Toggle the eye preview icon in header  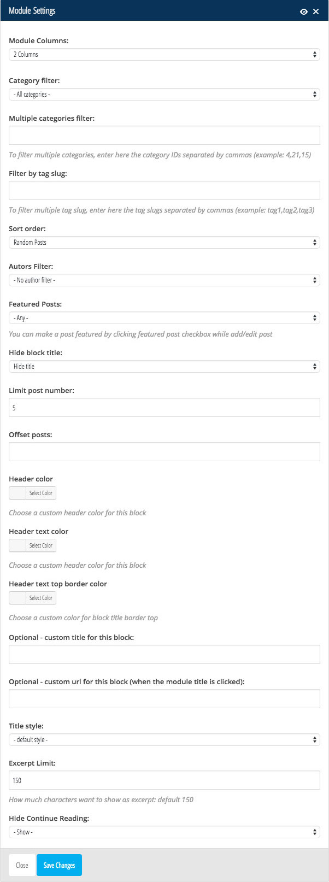click(x=304, y=11)
